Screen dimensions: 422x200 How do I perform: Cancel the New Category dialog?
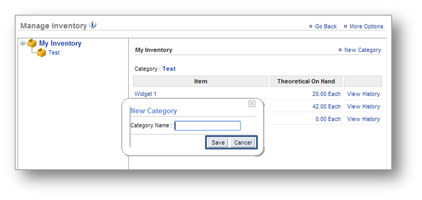click(x=243, y=143)
